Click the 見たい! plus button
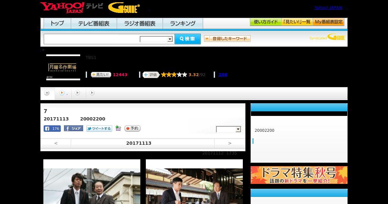Image resolution: width=388 pixels, height=204 pixels. coord(101,74)
